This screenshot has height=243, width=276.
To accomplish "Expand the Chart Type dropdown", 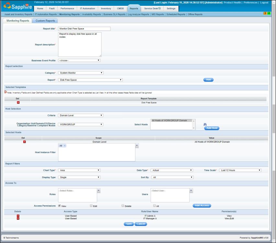I will pos(79,170).
